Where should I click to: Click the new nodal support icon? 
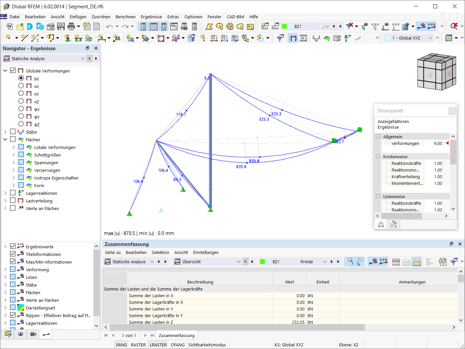(68, 38)
